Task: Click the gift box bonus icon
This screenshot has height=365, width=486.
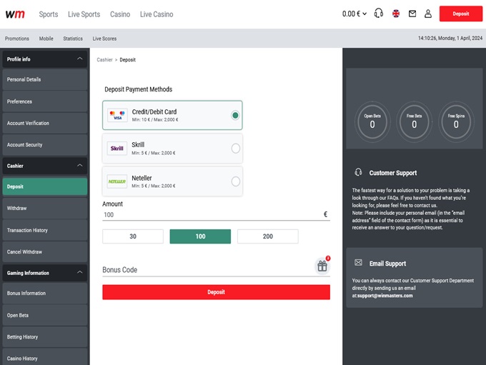Action: 322,266
